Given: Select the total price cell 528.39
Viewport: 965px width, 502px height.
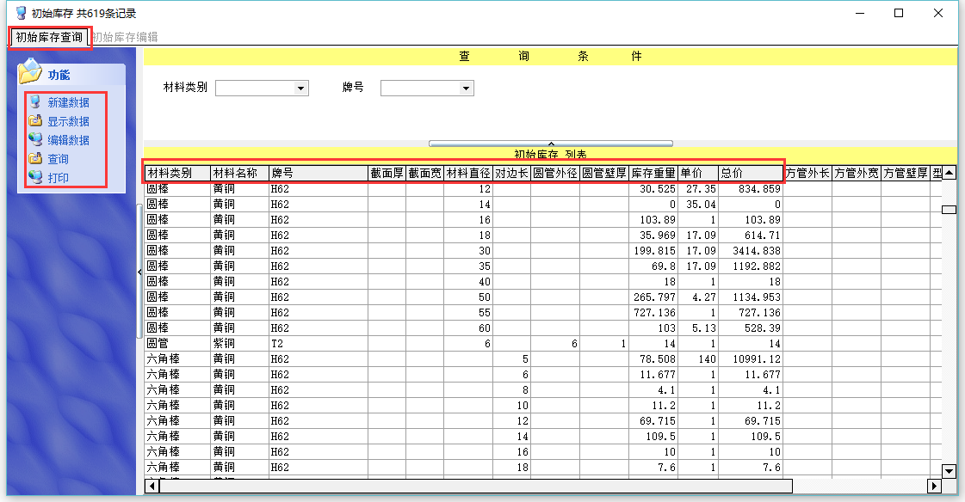Looking at the screenshot, I should pos(751,328).
